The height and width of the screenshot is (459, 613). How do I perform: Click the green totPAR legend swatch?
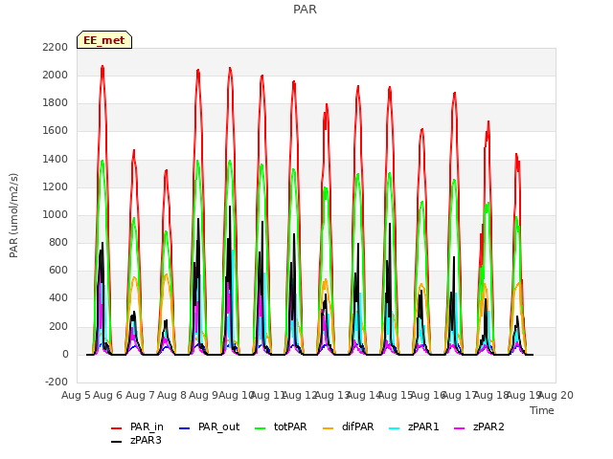point(261,428)
